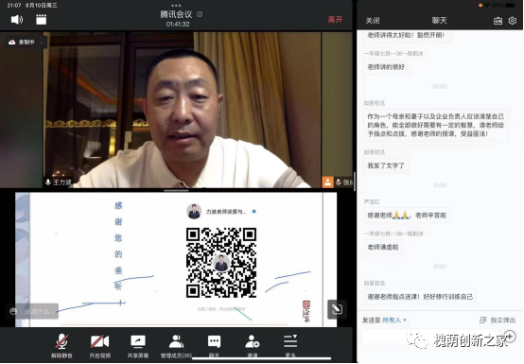Focus the chat message input box
524x364 pixels.
pyautogui.click(x=431, y=338)
